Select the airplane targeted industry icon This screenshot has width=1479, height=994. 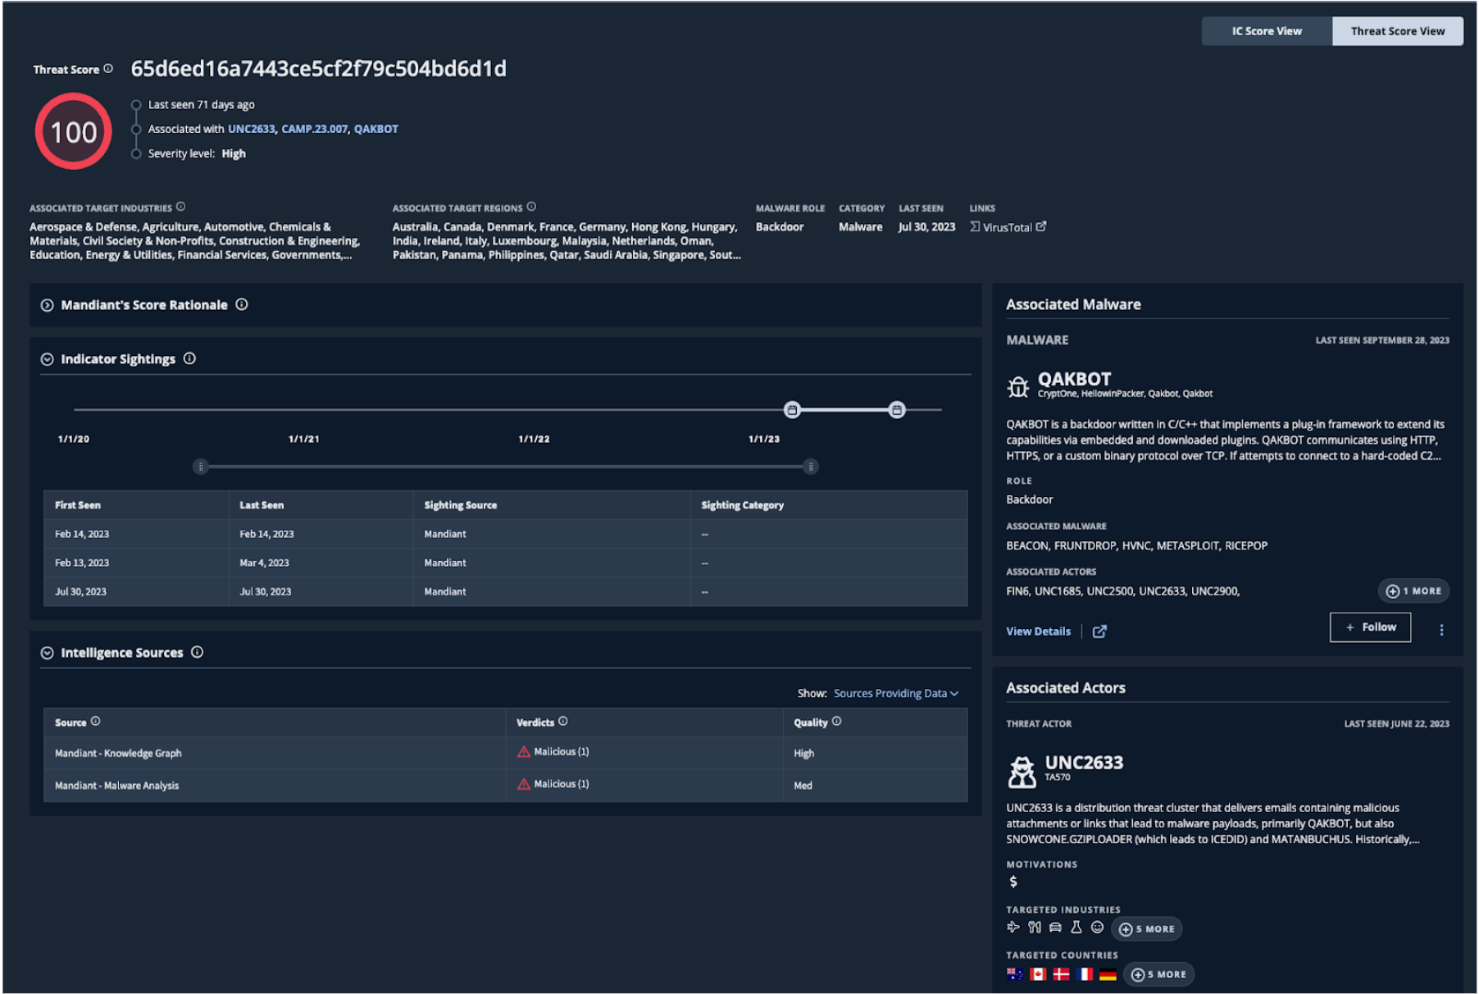[1013, 928]
